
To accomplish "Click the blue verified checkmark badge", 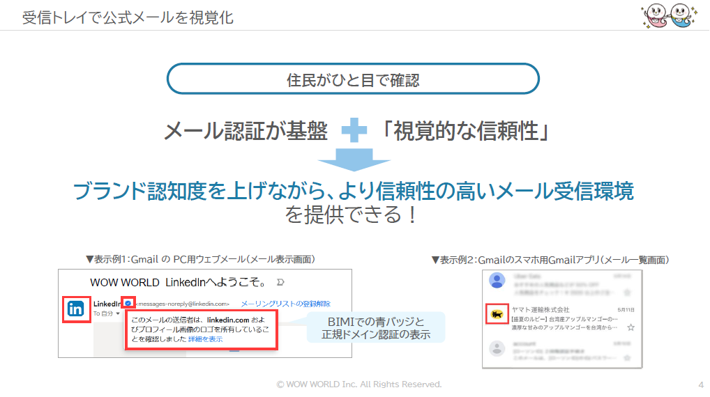I will pyautogui.click(x=128, y=304).
